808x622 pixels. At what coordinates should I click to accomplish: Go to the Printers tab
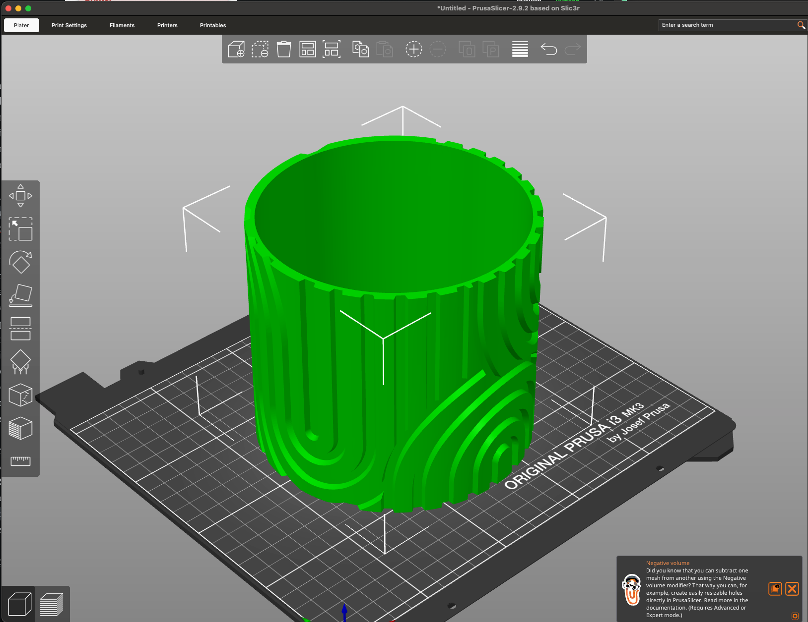(167, 25)
